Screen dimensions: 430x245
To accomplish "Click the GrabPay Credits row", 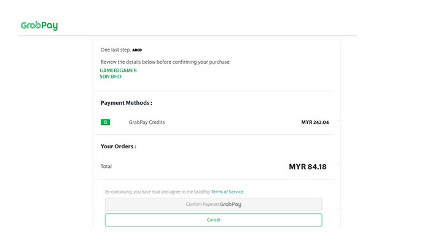I will click(x=214, y=123).
